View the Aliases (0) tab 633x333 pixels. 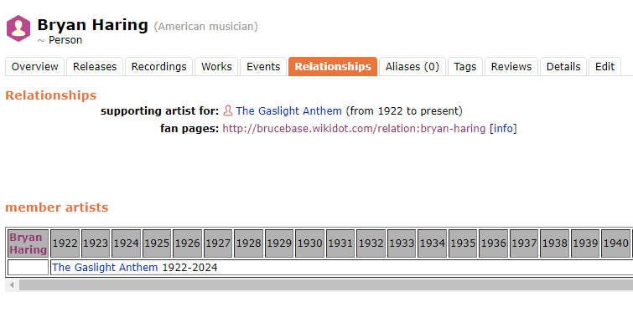click(412, 66)
